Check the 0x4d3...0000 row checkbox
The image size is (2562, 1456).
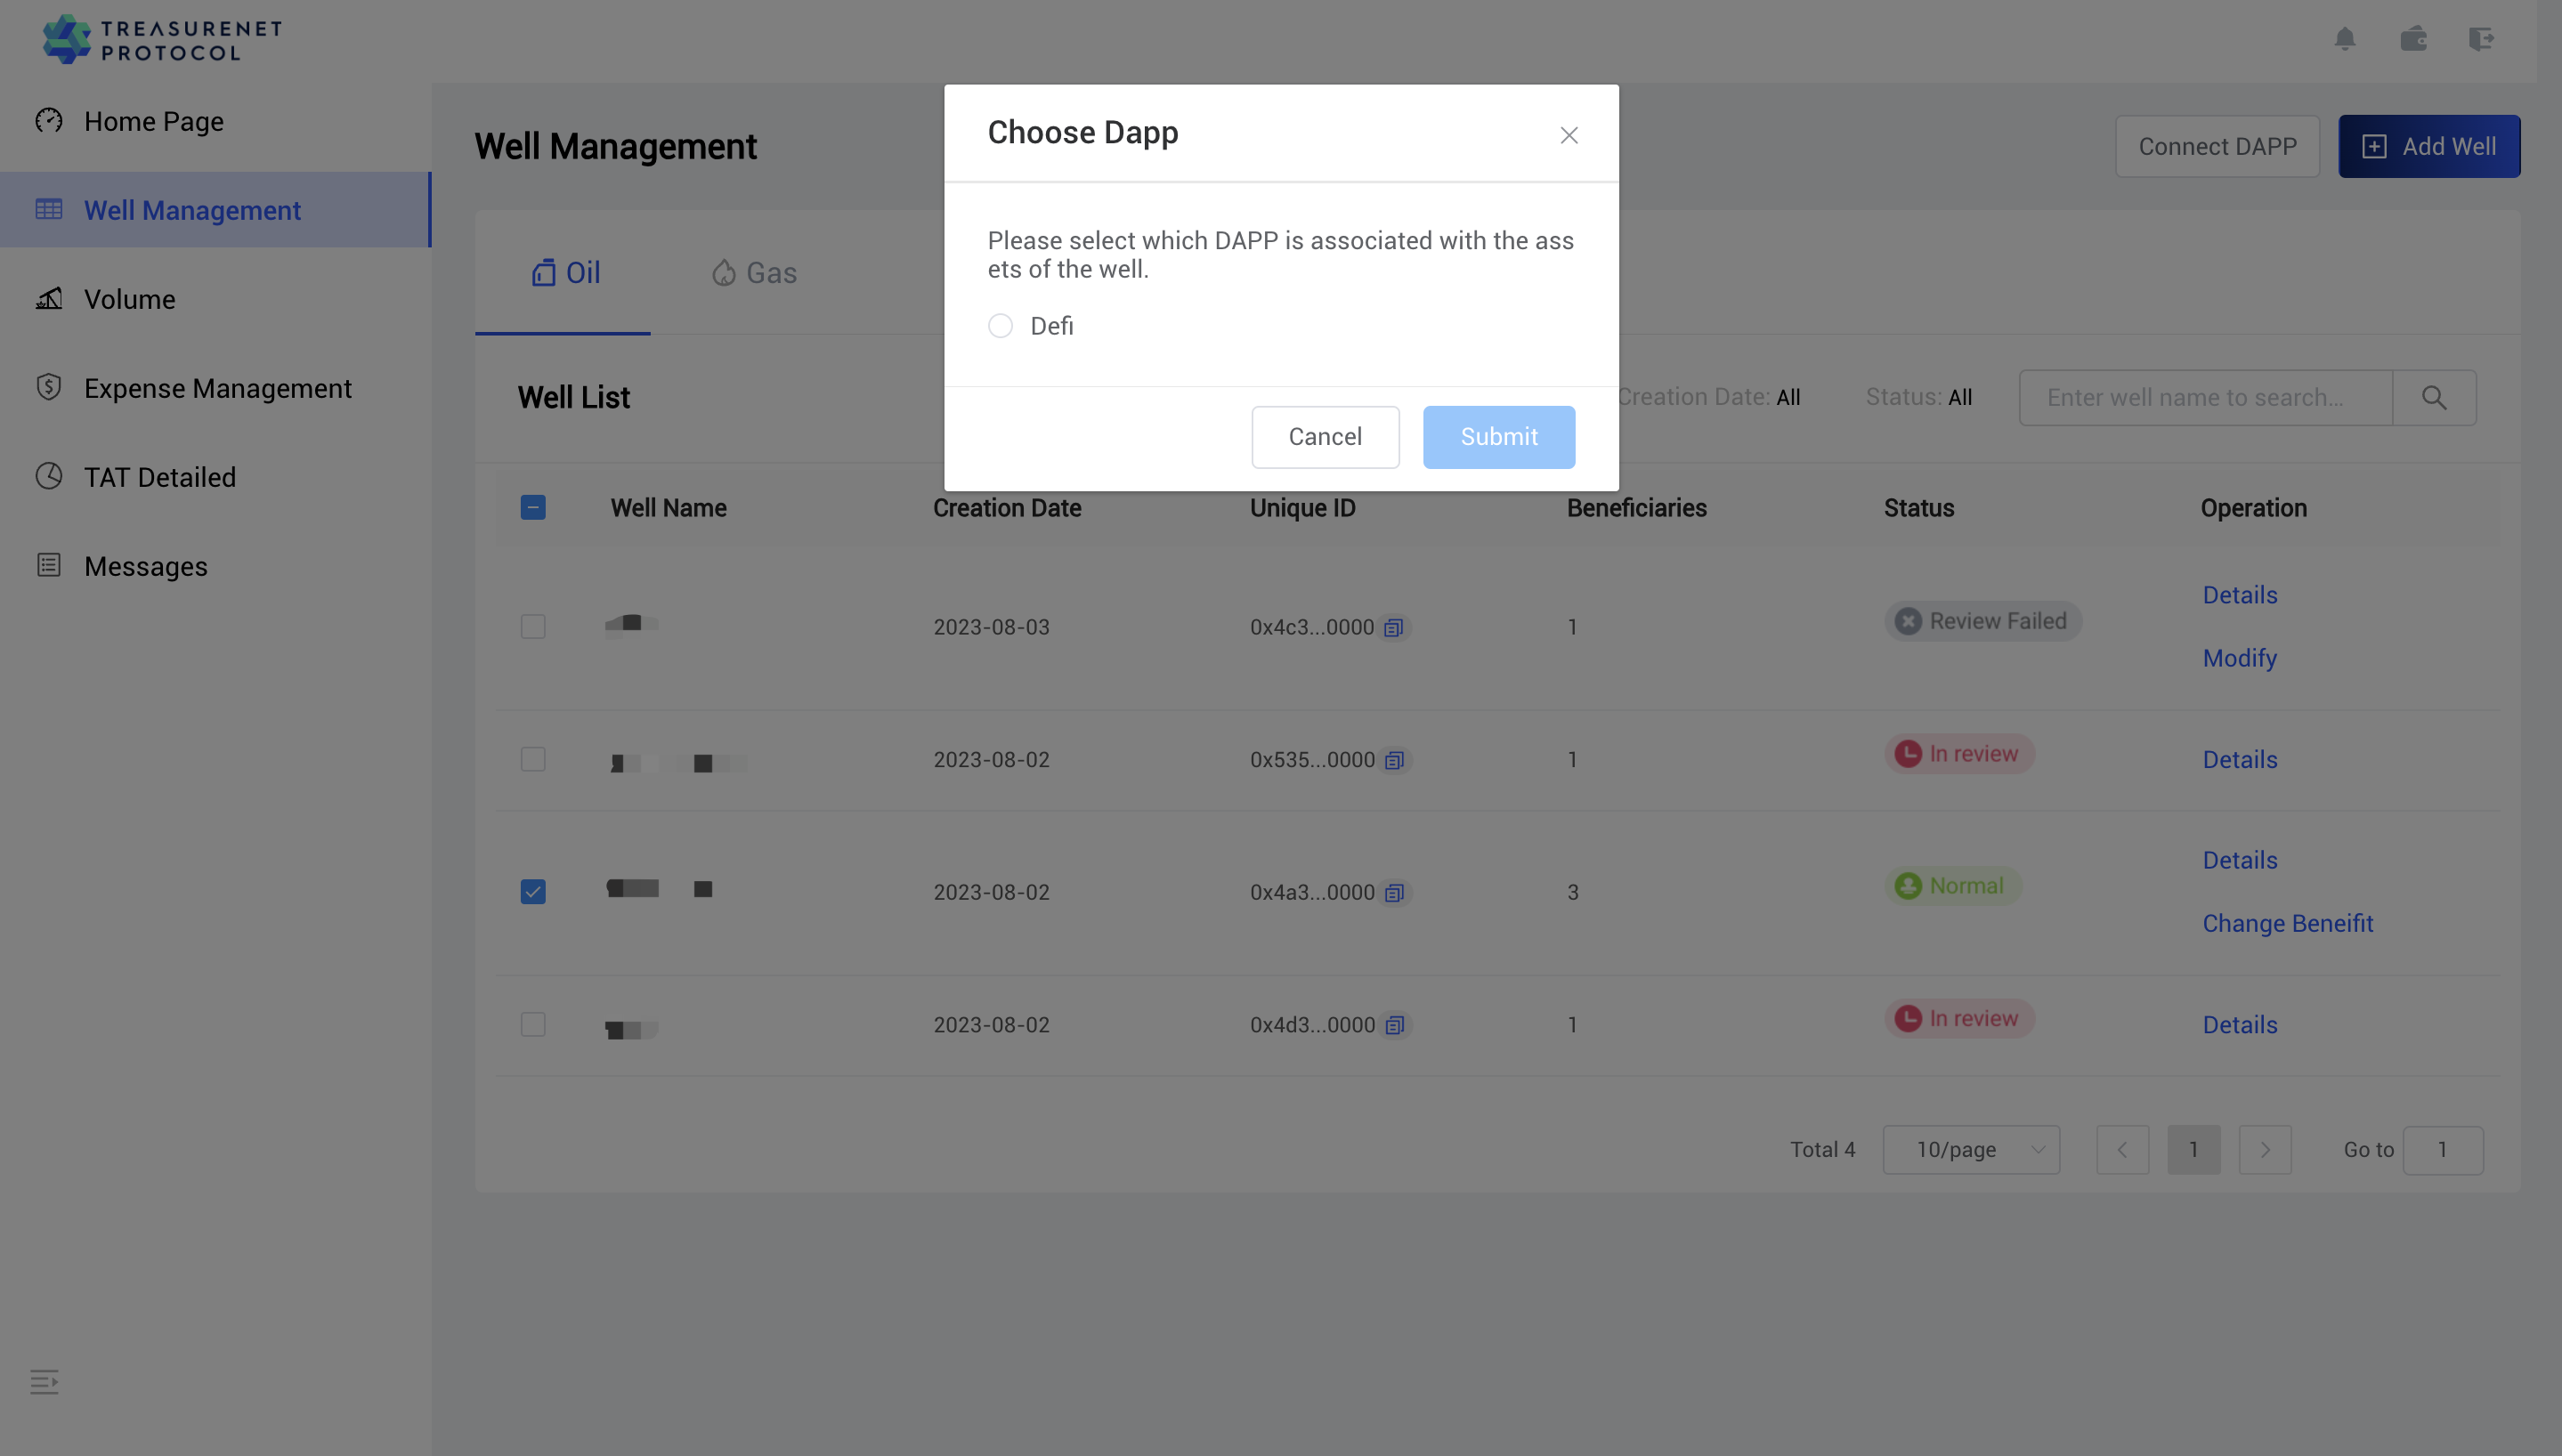(x=533, y=1025)
